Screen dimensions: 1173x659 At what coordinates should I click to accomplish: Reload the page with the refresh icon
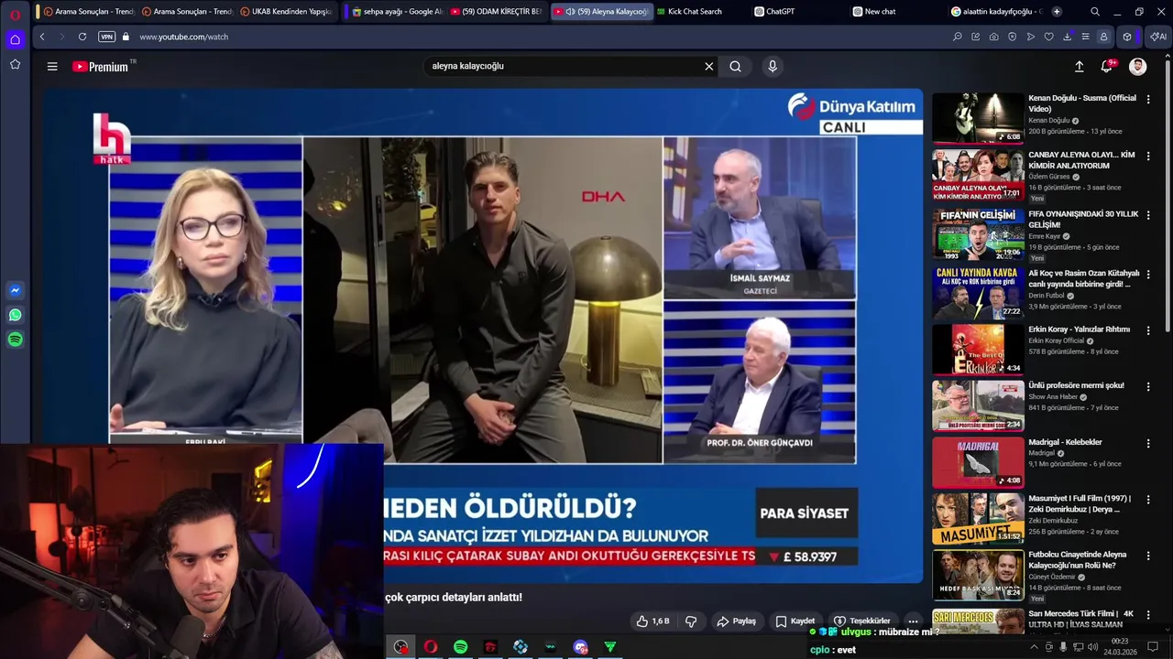click(82, 37)
